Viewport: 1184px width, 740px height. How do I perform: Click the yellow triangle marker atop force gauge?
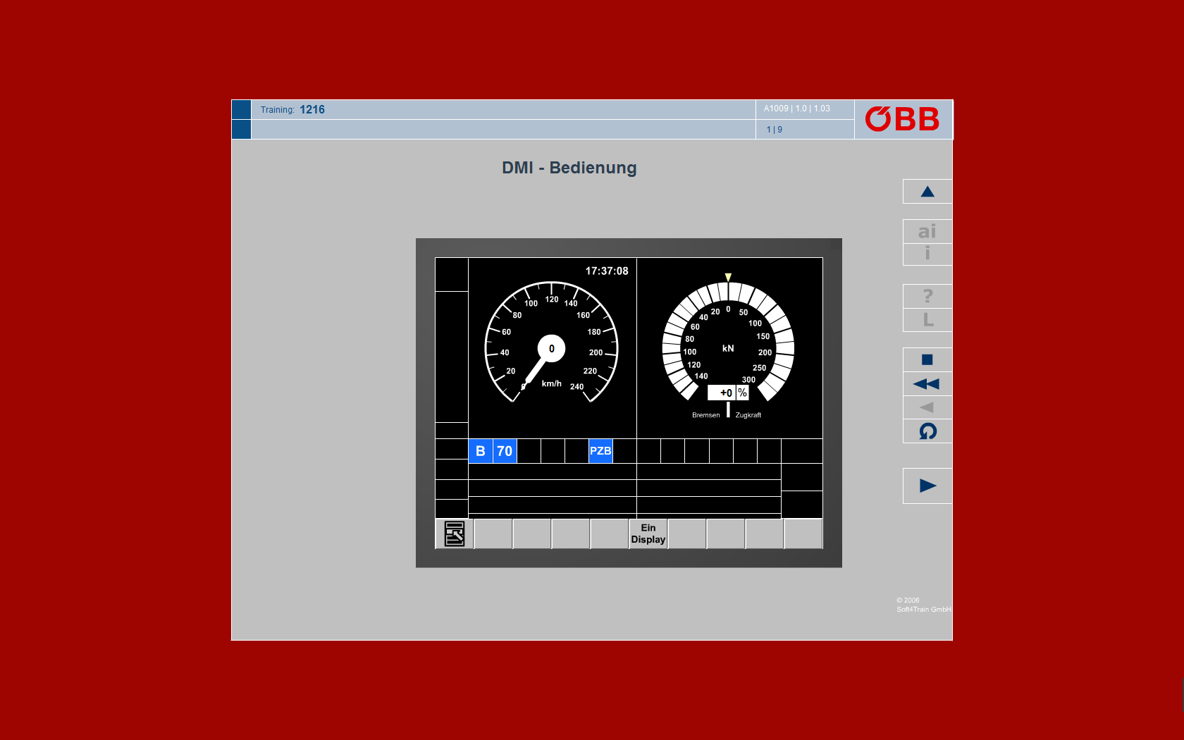(x=728, y=277)
